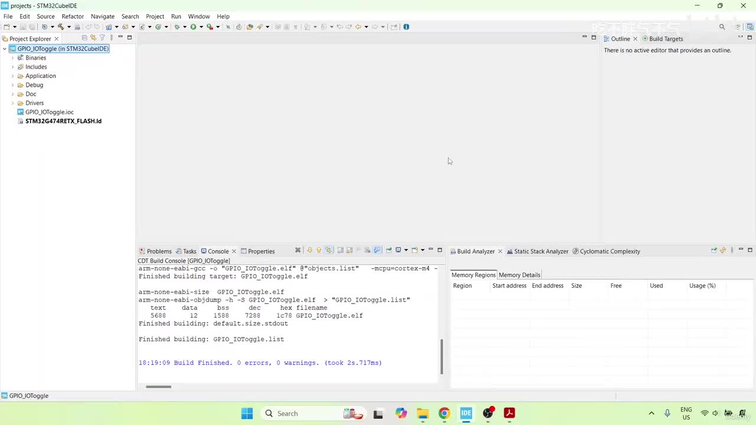Click the New file toolbar icon

[x=6, y=27]
